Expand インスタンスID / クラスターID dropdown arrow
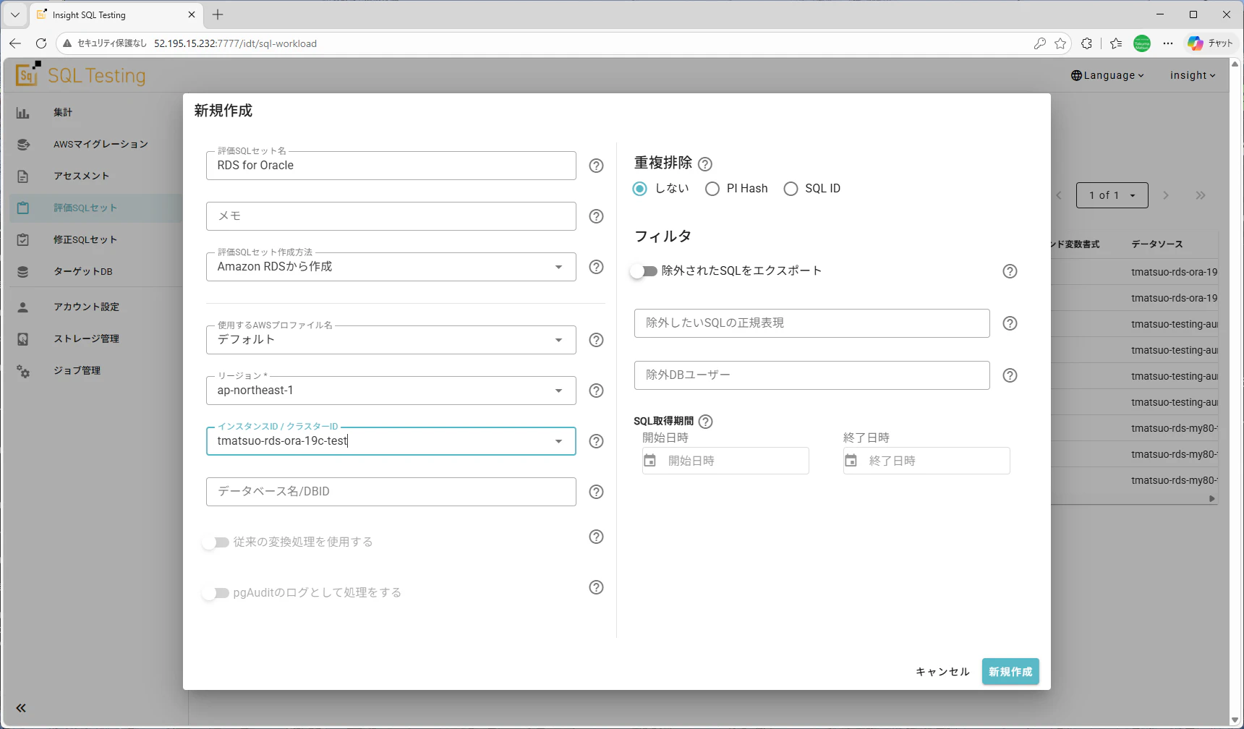The image size is (1244, 729). pos(558,441)
